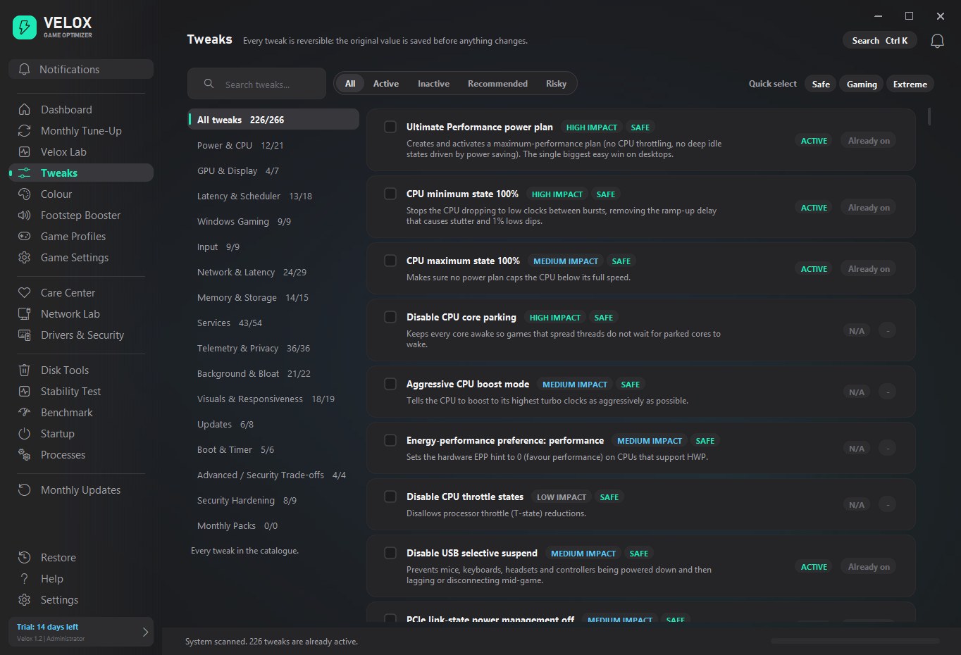Open the Help sidebar item
The height and width of the screenshot is (655, 961).
pos(81,579)
